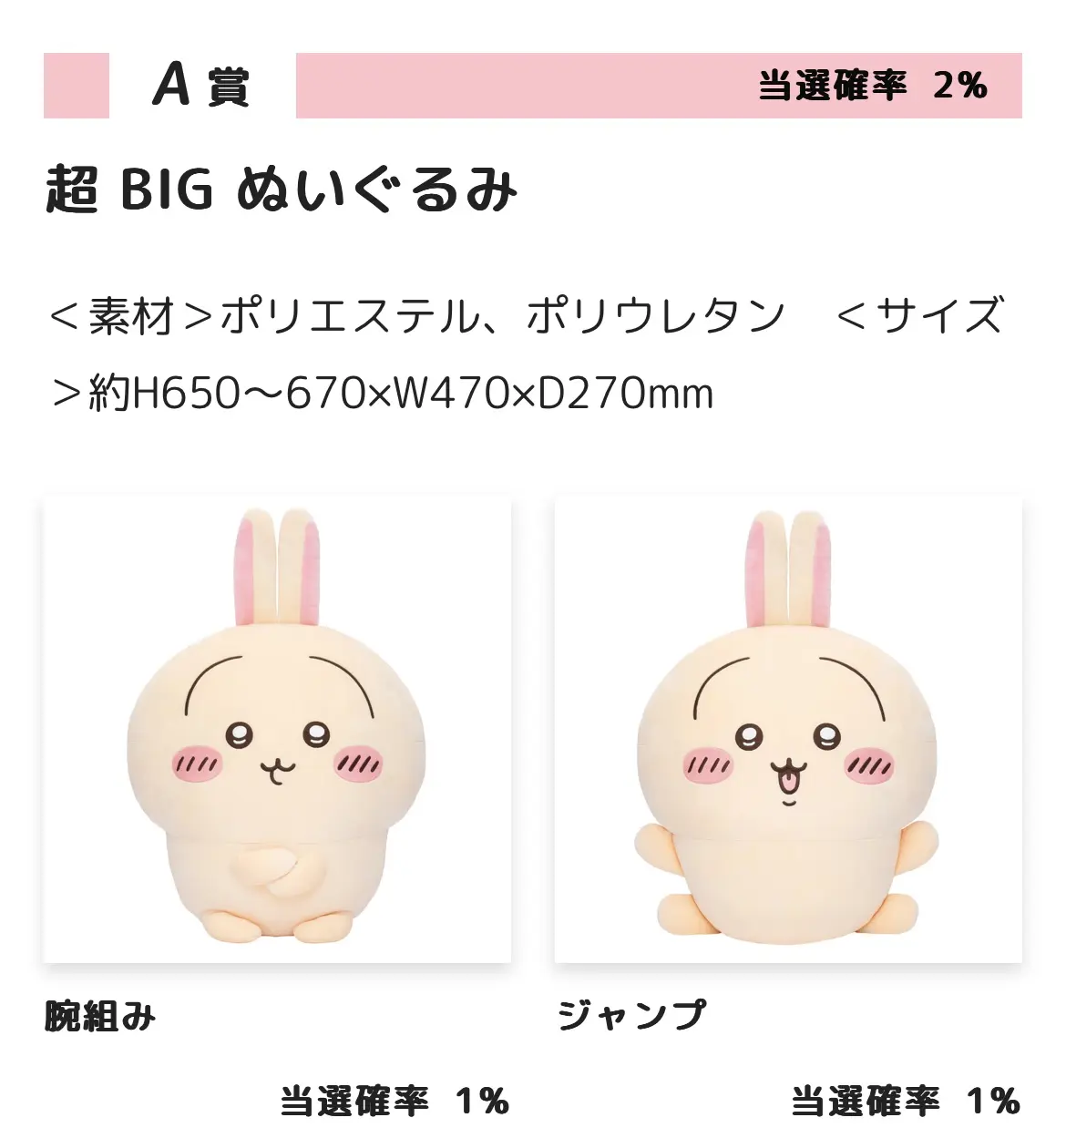Select the 腕組み caption text
Image resolution: width=1066 pixels, height=1138 pixels.
(x=100, y=1016)
